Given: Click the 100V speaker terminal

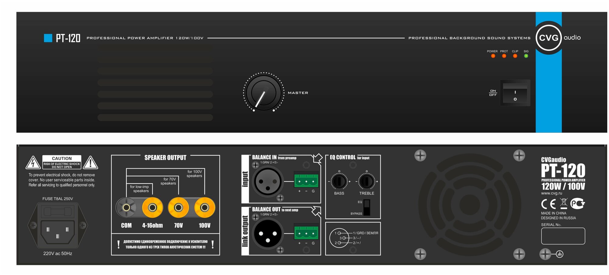Looking at the screenshot, I should pyautogui.click(x=205, y=208).
